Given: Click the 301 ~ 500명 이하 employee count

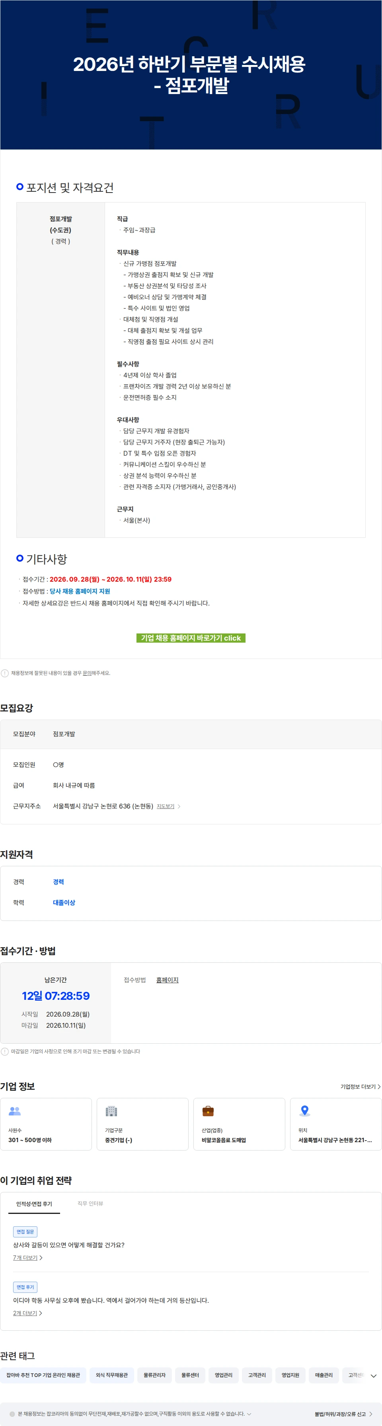Looking at the screenshot, I should pos(30,1140).
